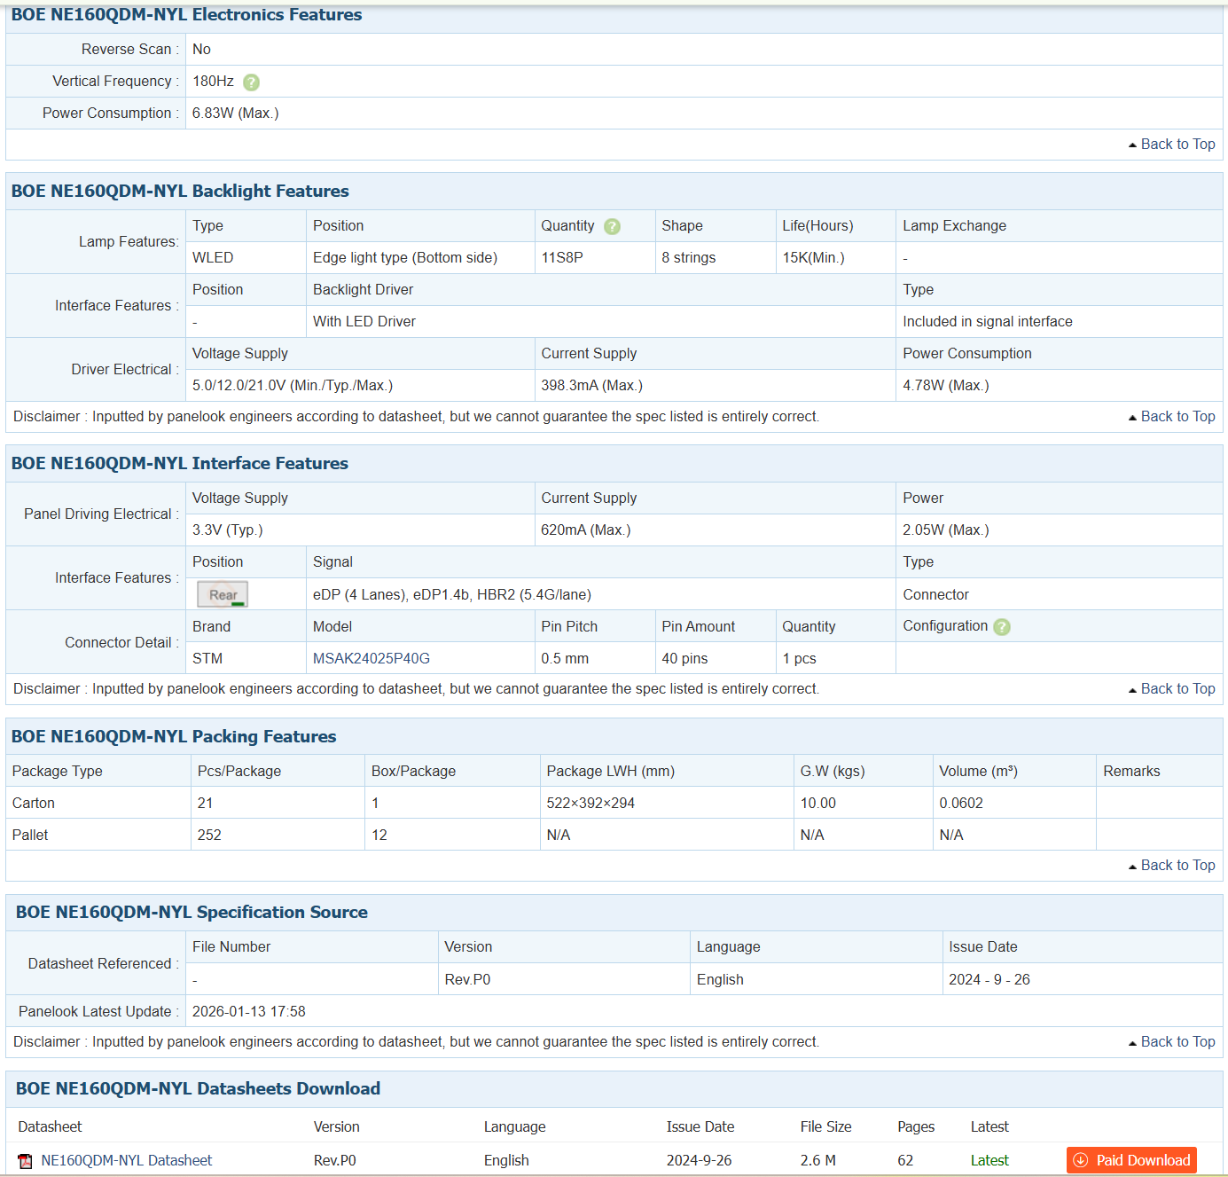The image size is (1228, 1177).
Task: Click the green Latest status in datasheet row
Action: point(989,1160)
